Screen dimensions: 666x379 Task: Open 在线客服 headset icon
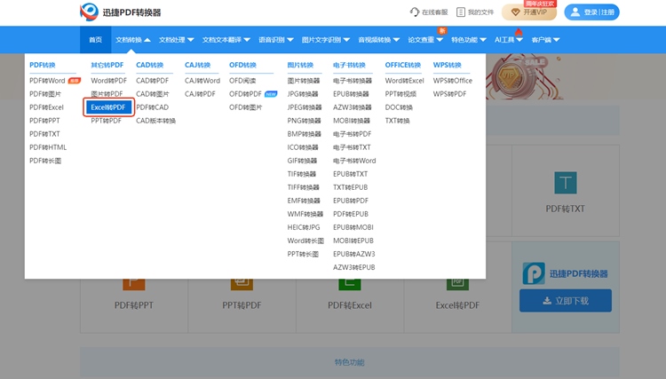pyautogui.click(x=414, y=12)
